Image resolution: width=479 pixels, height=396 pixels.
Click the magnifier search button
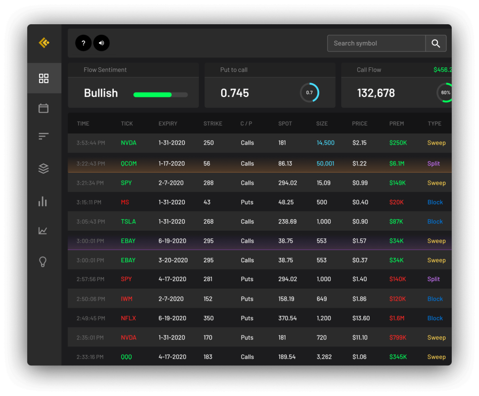pyautogui.click(x=435, y=44)
